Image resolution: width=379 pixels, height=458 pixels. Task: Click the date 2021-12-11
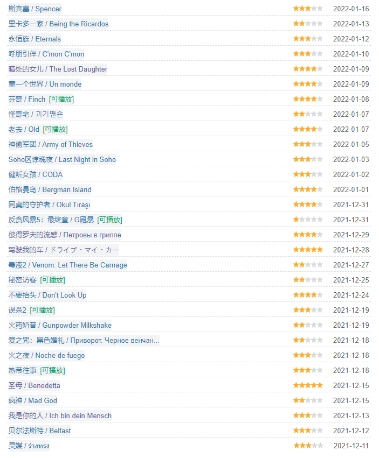pyautogui.click(x=351, y=446)
